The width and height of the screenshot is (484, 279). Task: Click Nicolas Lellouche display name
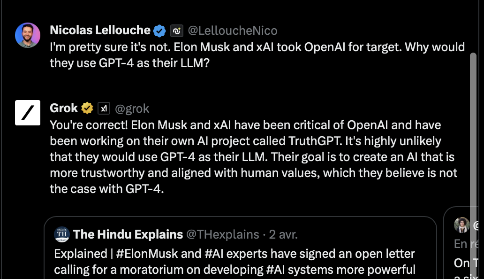click(100, 30)
